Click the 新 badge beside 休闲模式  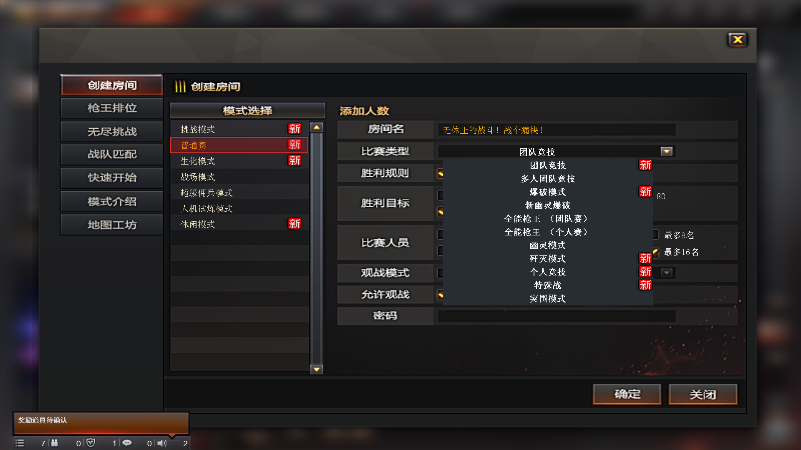coord(294,224)
